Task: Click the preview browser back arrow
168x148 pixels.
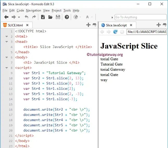Action: point(102,32)
